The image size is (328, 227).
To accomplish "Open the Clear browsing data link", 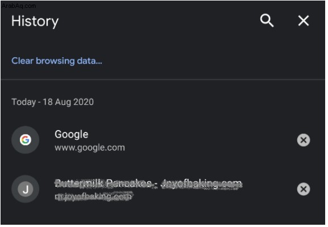I will click(x=57, y=61).
